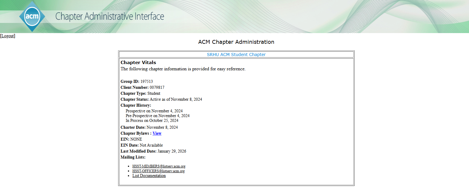469x191 pixels.
Task: Click the Chapter Administrative Interface banner title
Action: [110, 16]
